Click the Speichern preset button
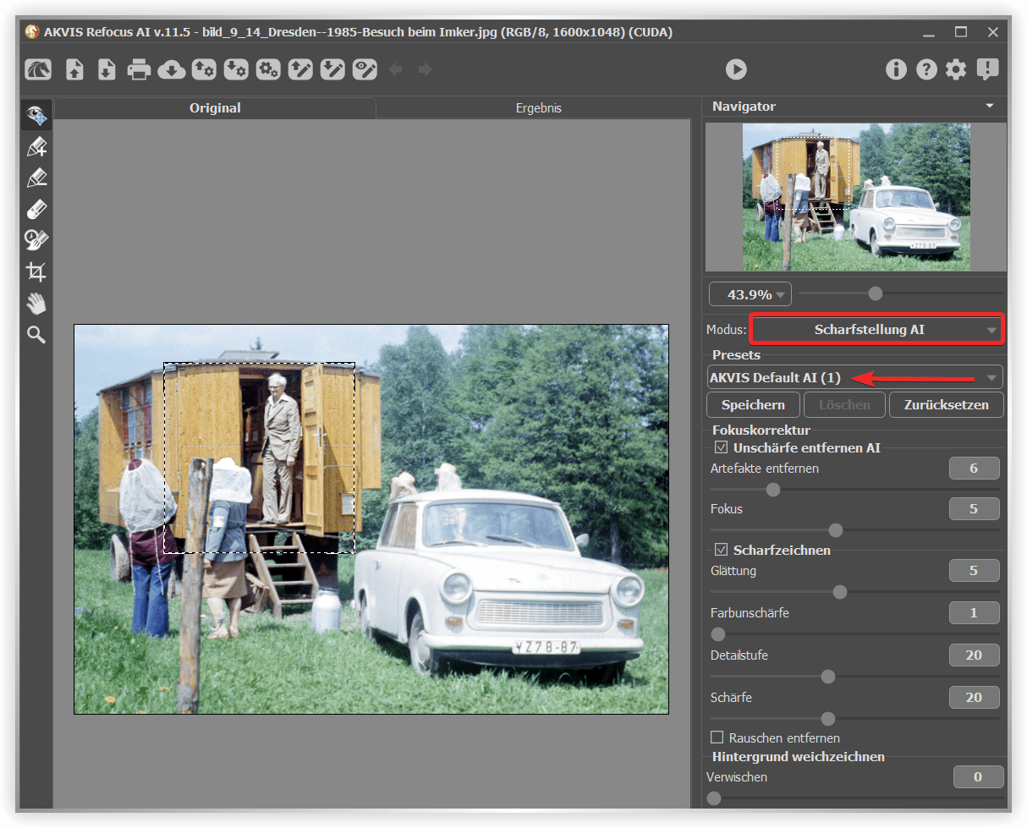 pos(753,404)
